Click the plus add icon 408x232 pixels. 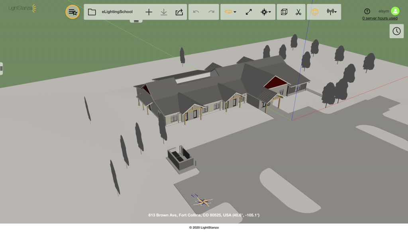[149, 12]
